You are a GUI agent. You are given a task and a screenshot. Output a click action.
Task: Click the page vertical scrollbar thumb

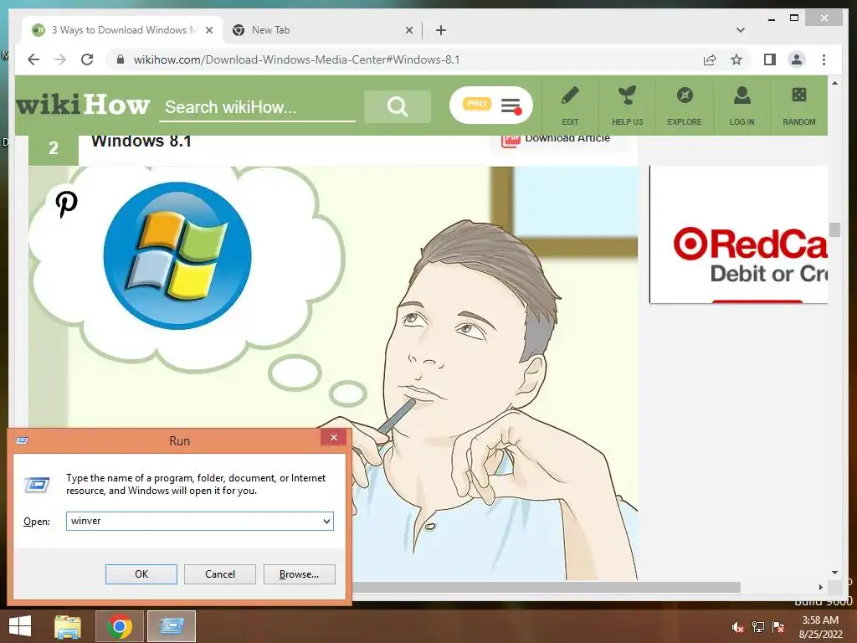click(x=834, y=229)
